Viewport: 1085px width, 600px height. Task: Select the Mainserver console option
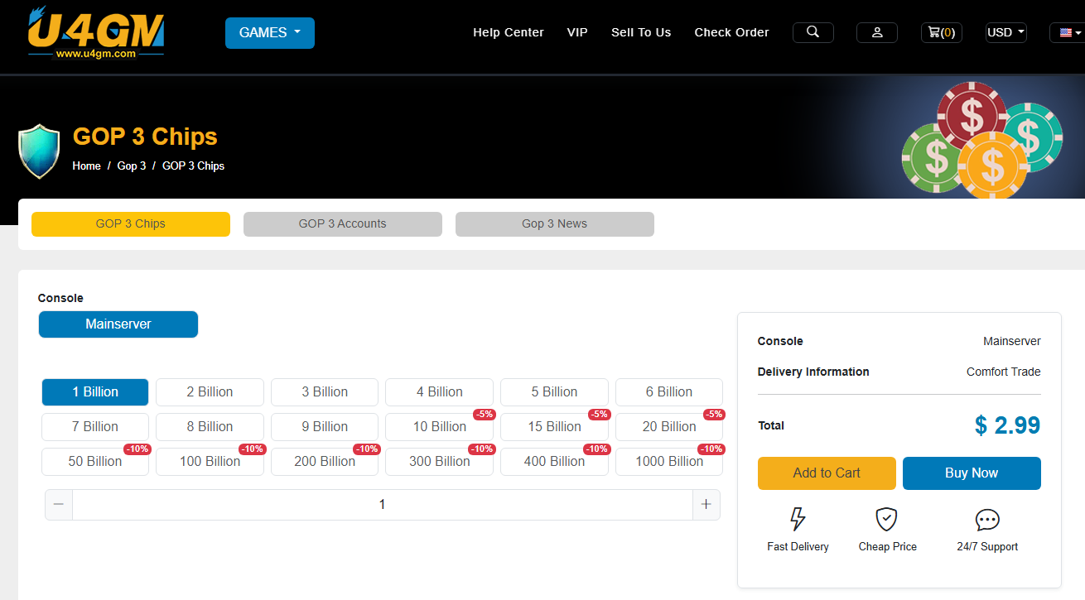point(118,324)
